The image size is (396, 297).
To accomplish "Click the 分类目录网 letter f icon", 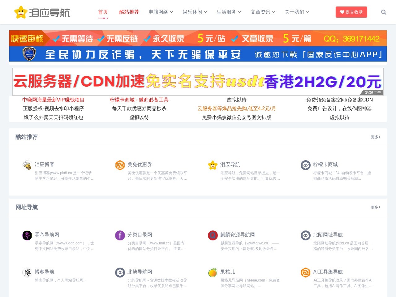I will pos(120,235).
